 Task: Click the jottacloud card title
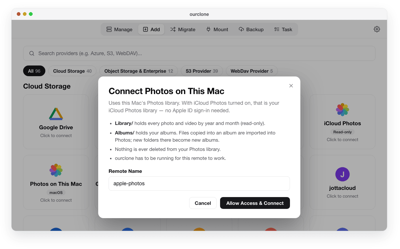click(x=343, y=188)
